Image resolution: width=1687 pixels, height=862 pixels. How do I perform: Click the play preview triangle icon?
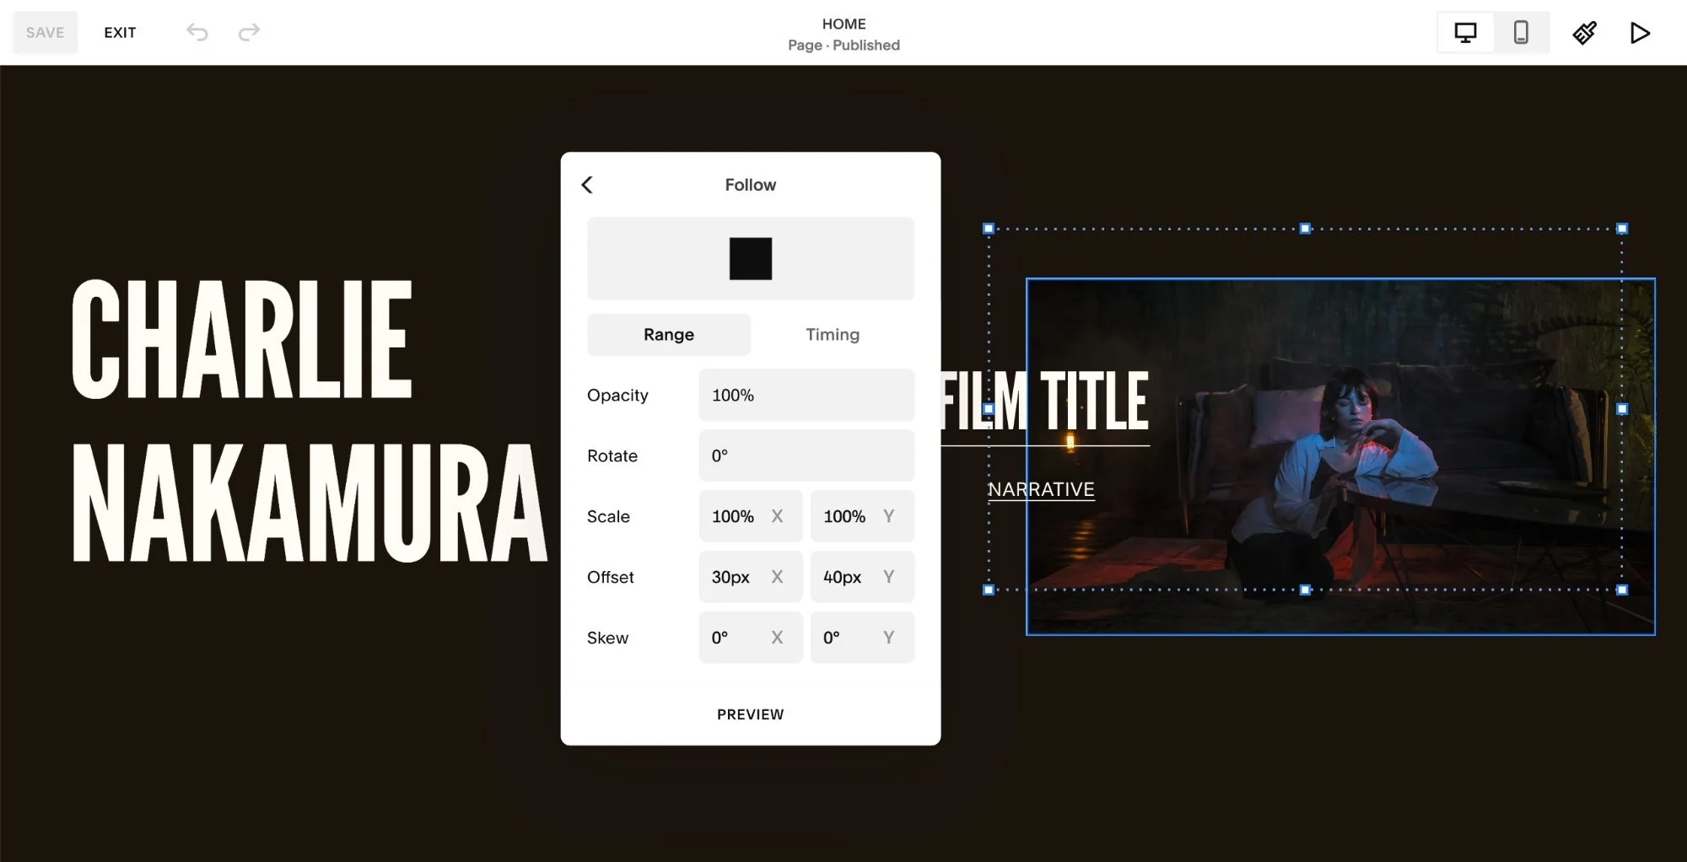pos(1640,33)
